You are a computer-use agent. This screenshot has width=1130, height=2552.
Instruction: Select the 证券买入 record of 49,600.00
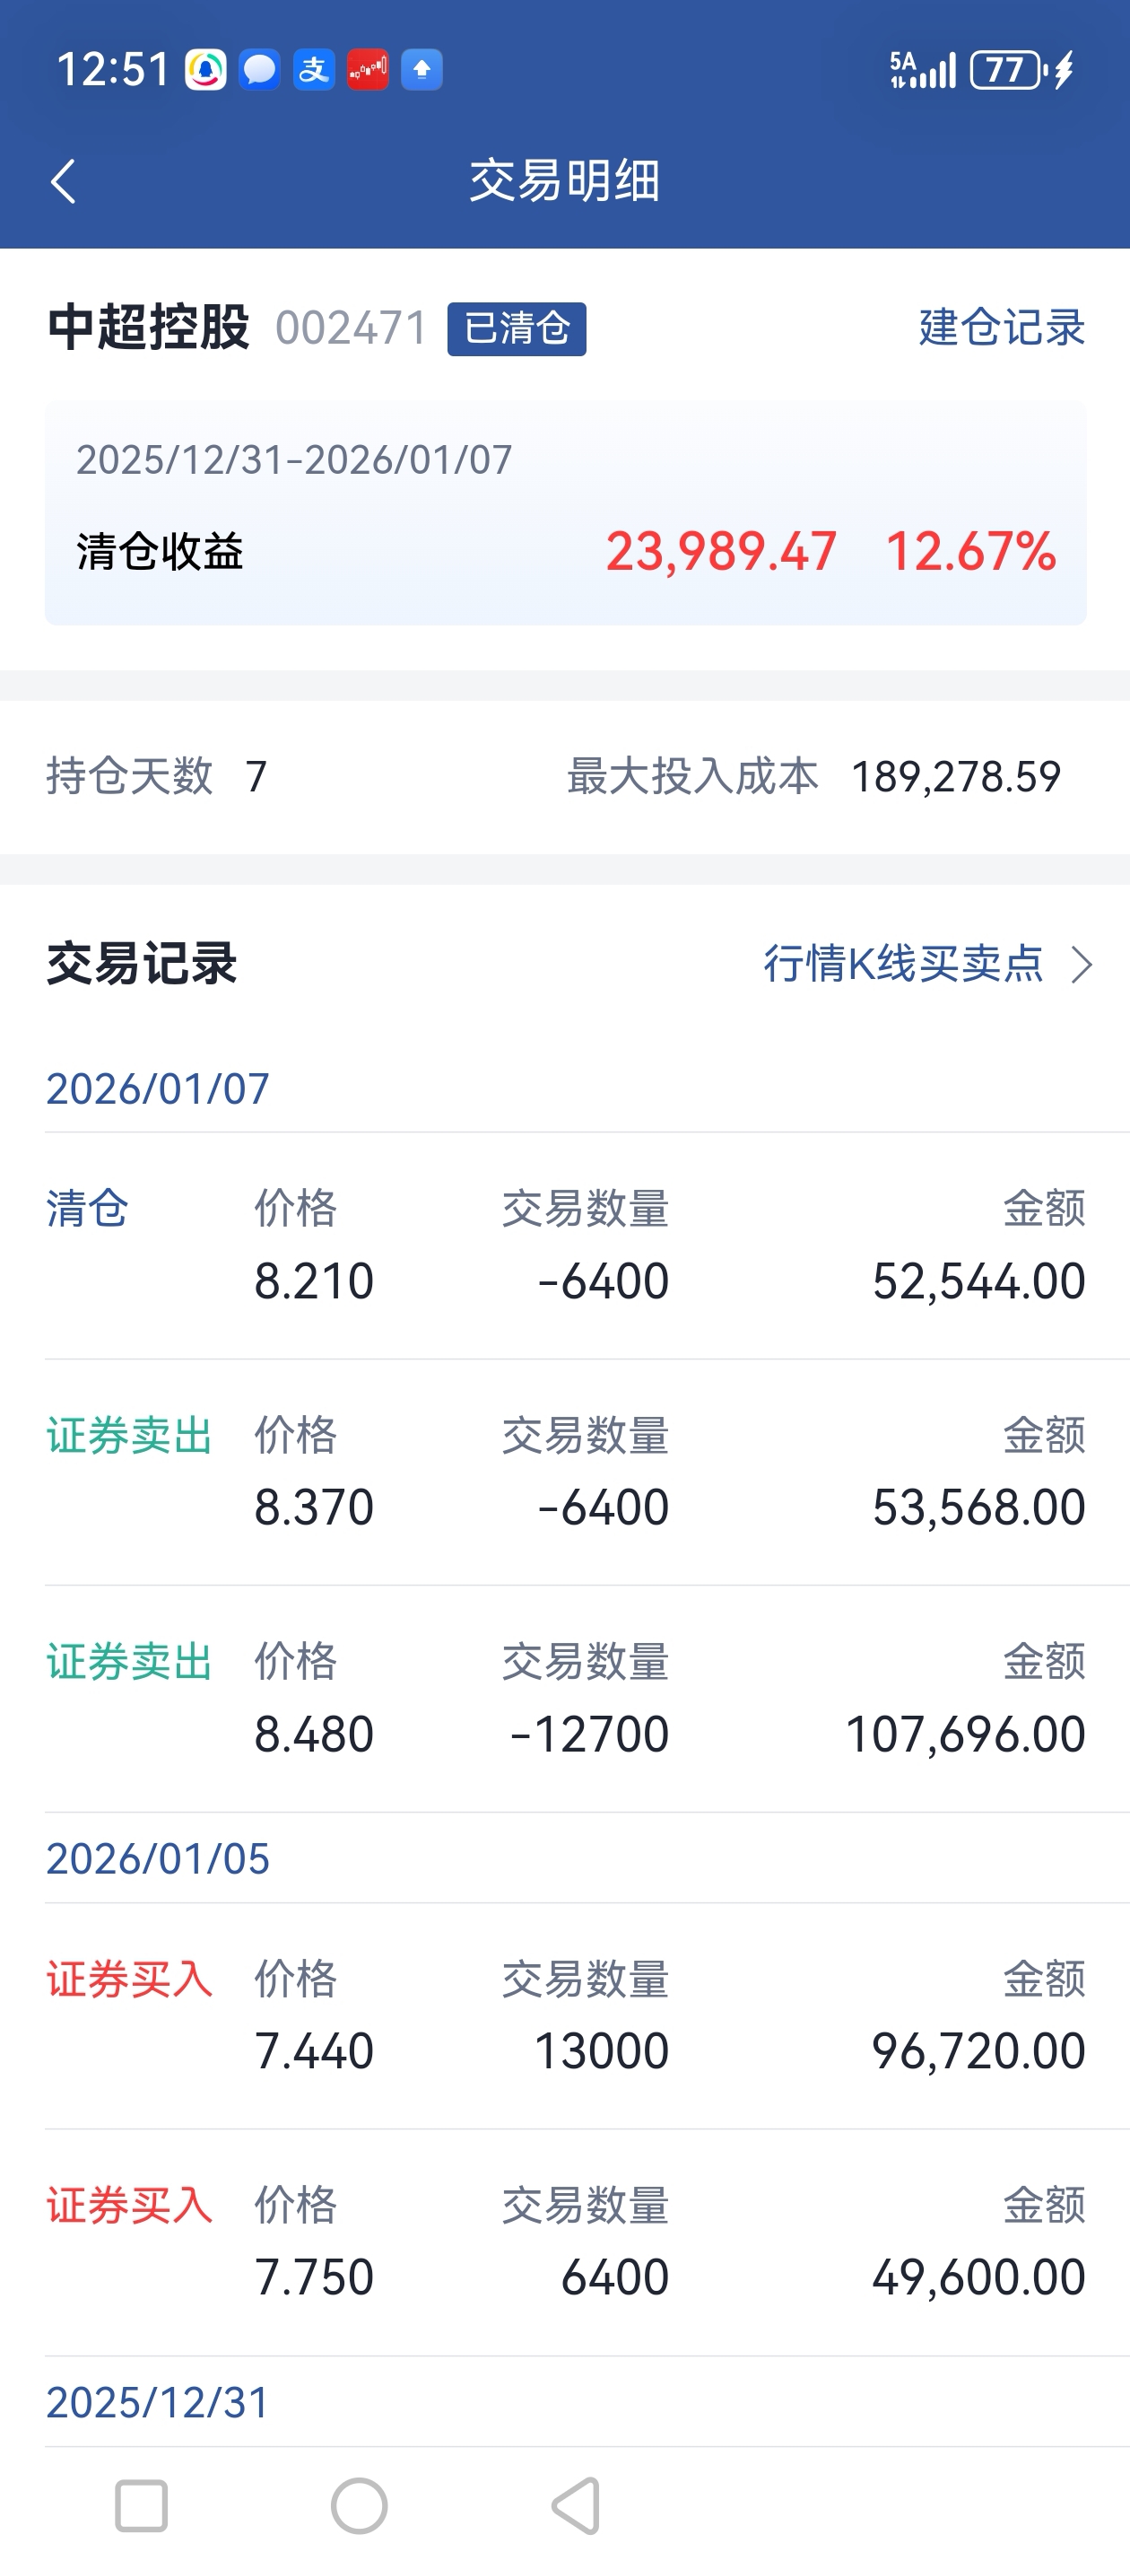coord(564,2242)
